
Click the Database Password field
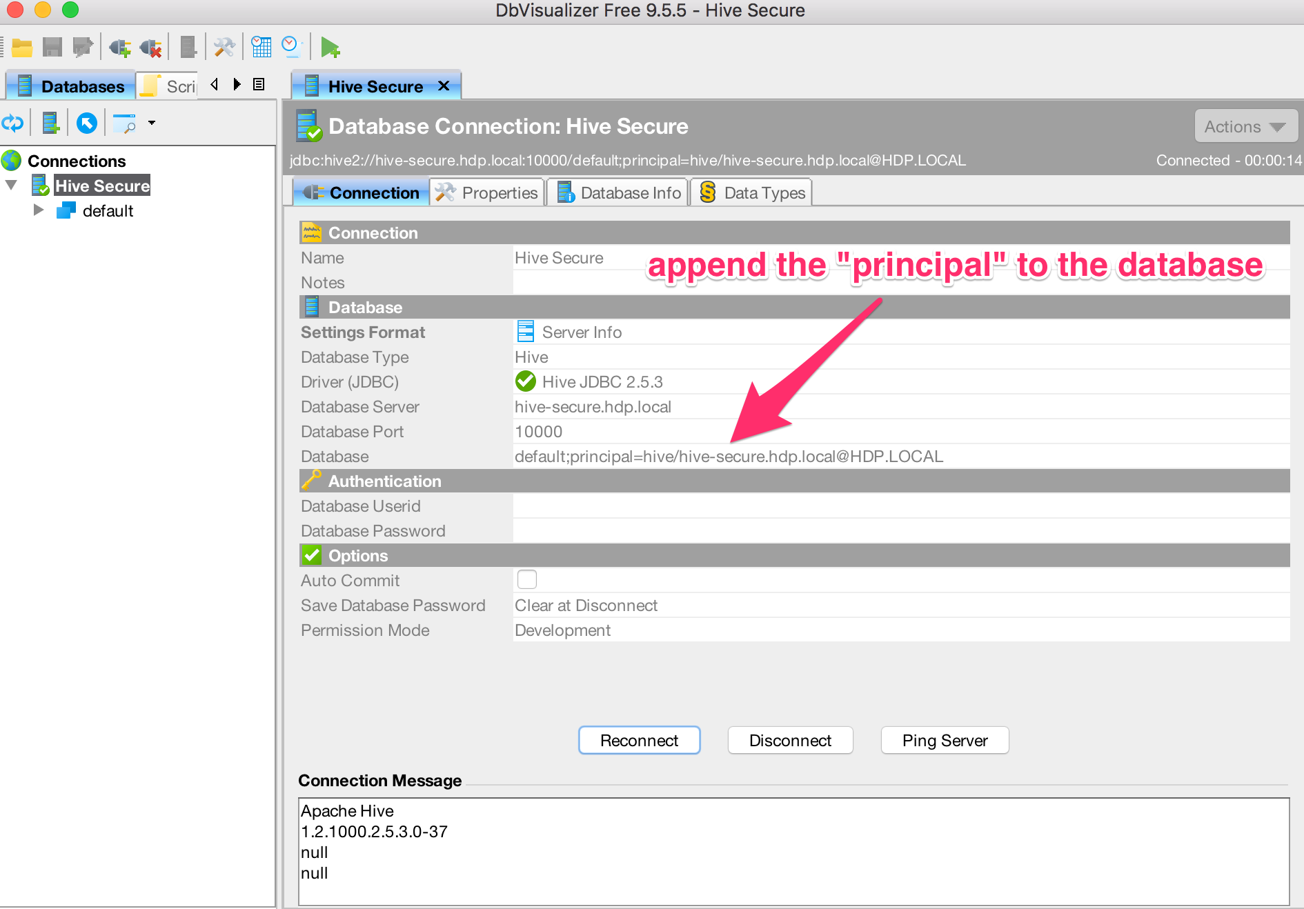901,530
